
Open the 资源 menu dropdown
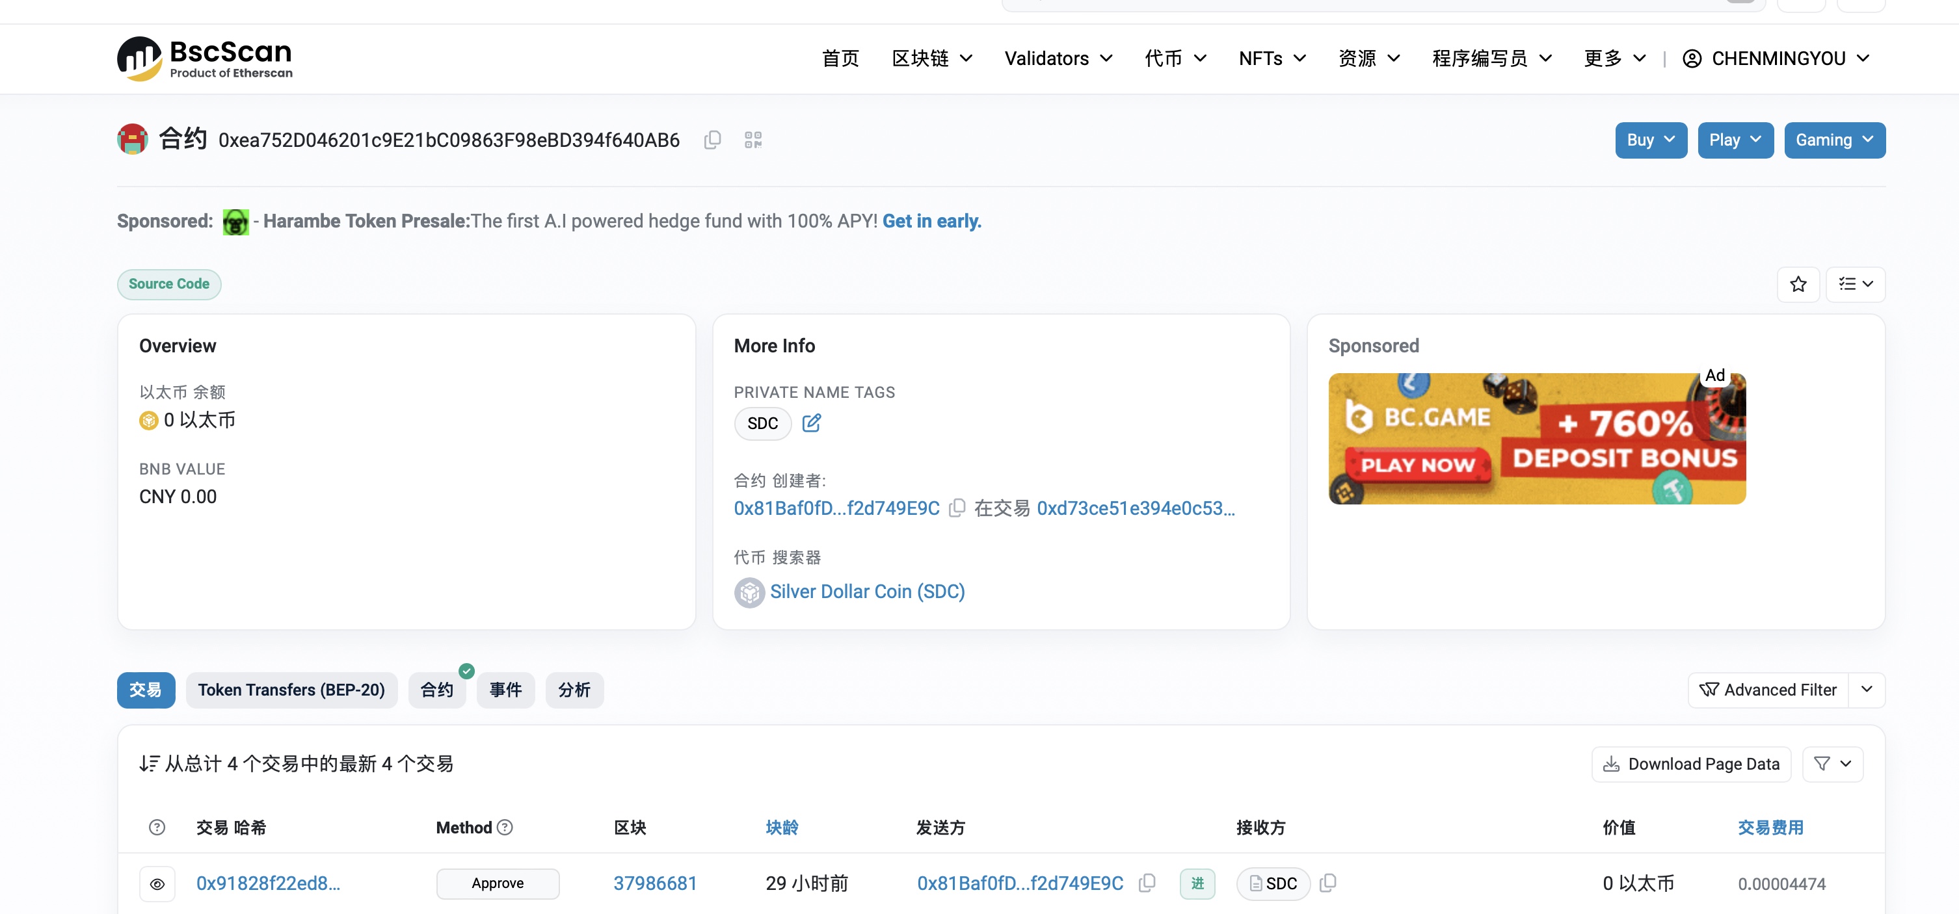coord(1368,59)
